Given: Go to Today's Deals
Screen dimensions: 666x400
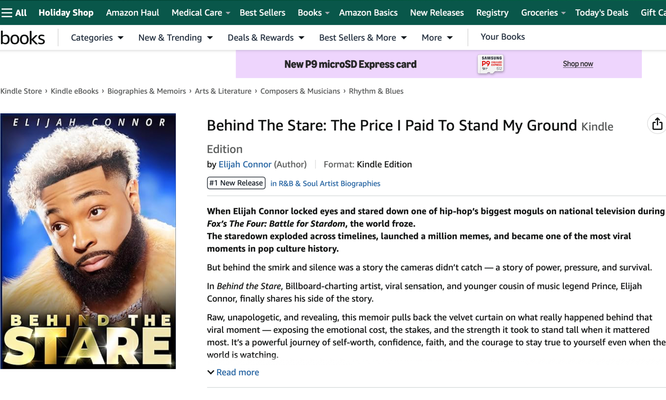Looking at the screenshot, I should pos(602,13).
